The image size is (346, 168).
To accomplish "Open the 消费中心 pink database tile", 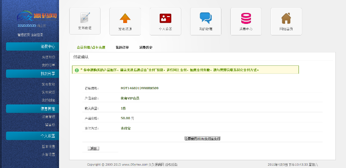I will [x=246, y=21].
